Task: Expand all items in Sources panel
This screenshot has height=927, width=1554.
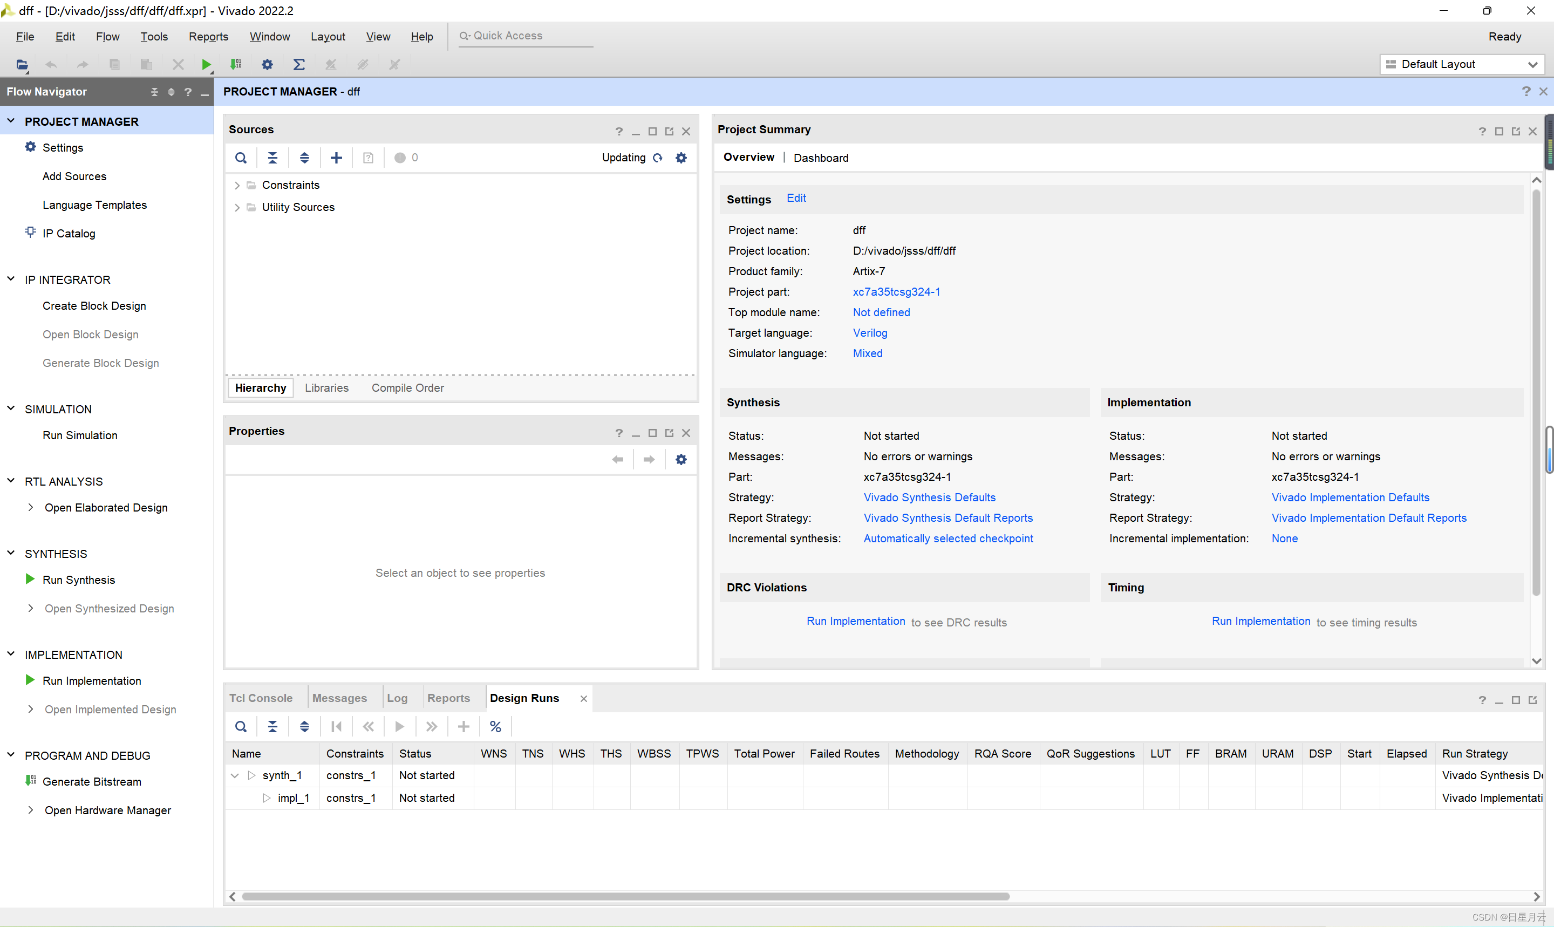Action: pyautogui.click(x=304, y=158)
